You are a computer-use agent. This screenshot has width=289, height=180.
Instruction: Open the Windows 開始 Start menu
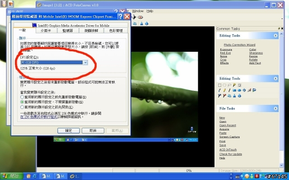(11, 176)
